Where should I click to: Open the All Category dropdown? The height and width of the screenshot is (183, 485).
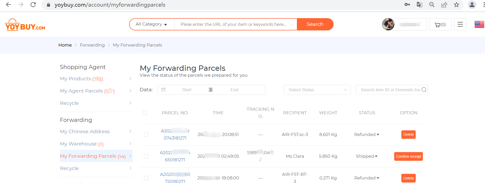(x=152, y=24)
